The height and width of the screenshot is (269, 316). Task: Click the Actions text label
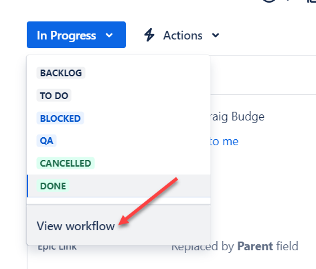(x=183, y=35)
